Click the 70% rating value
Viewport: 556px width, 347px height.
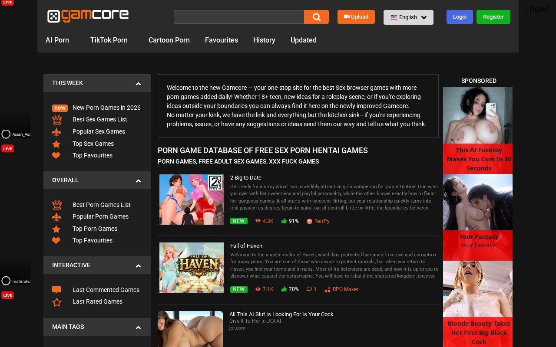[294, 289]
